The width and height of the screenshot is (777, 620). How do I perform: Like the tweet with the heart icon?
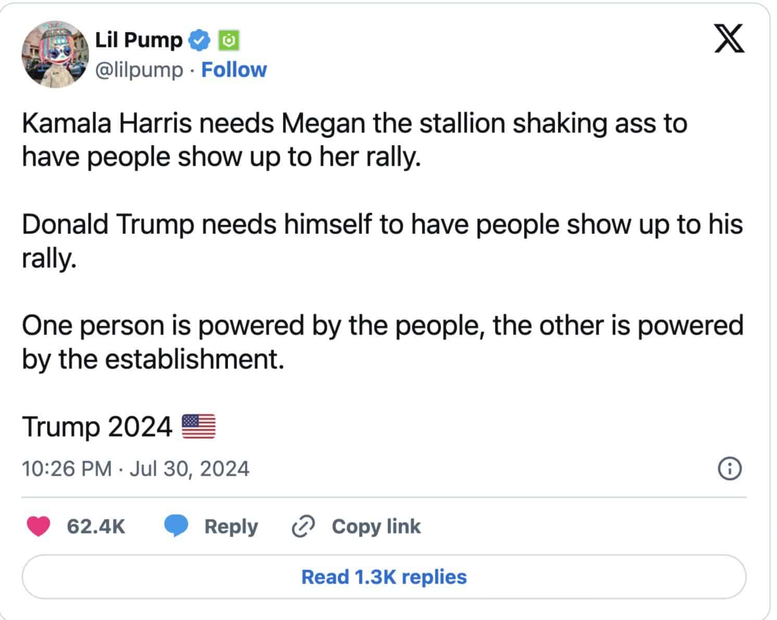(39, 526)
